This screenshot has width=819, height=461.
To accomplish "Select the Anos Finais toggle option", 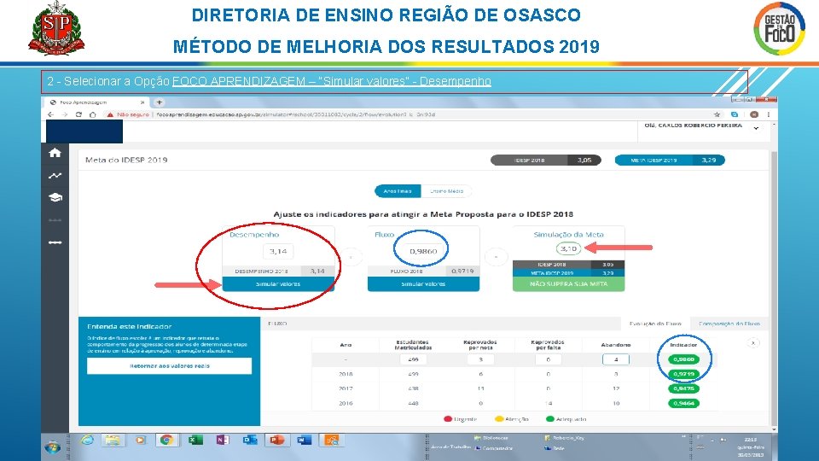I will point(398,191).
